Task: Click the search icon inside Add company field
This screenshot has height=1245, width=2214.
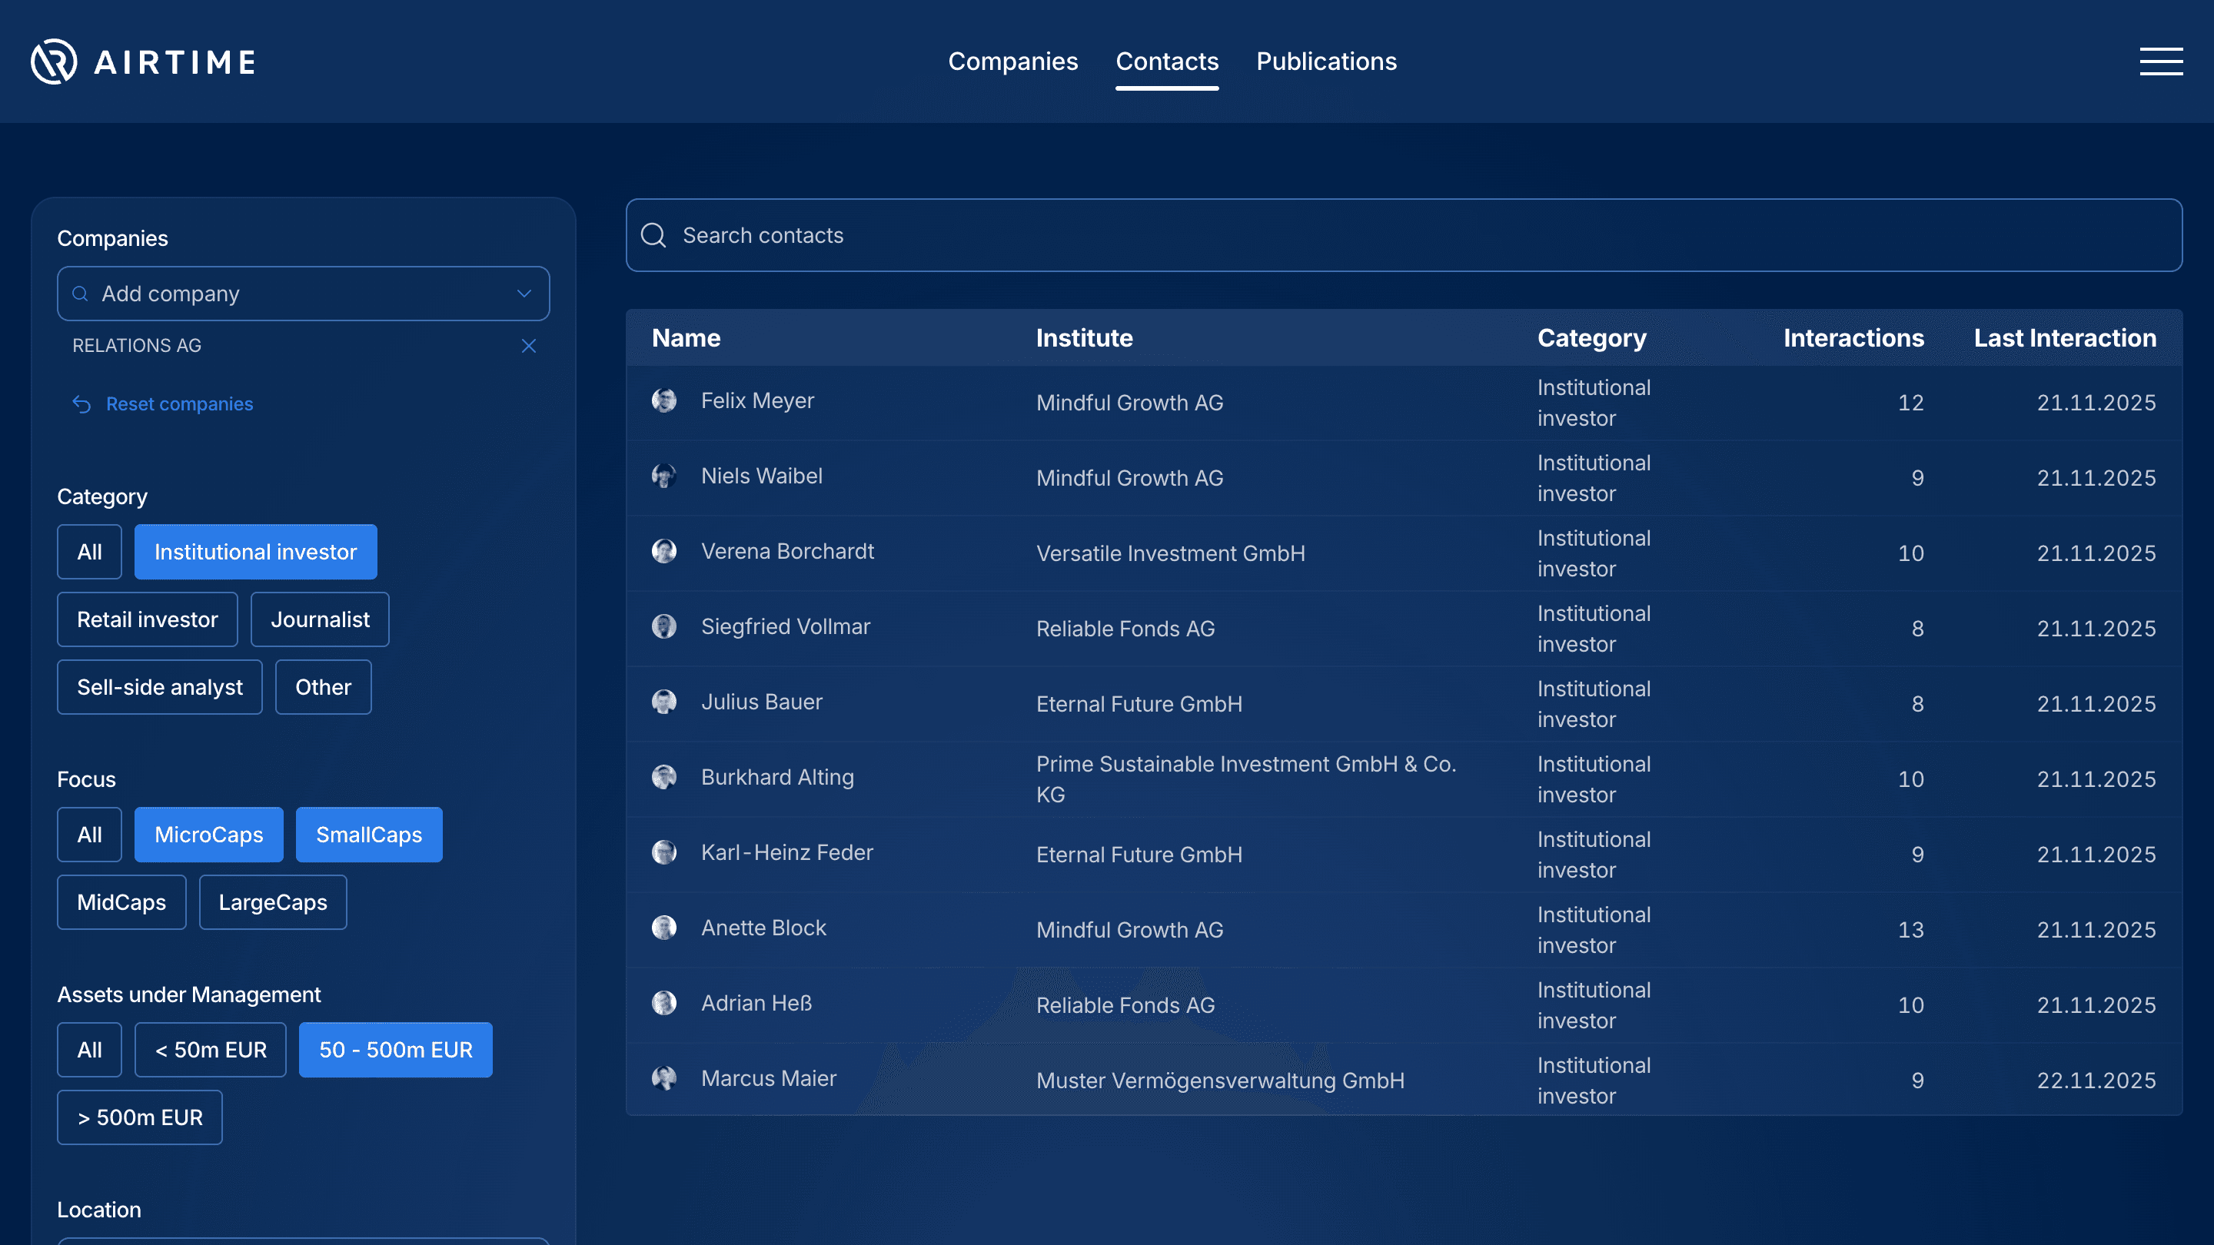Action: point(80,293)
